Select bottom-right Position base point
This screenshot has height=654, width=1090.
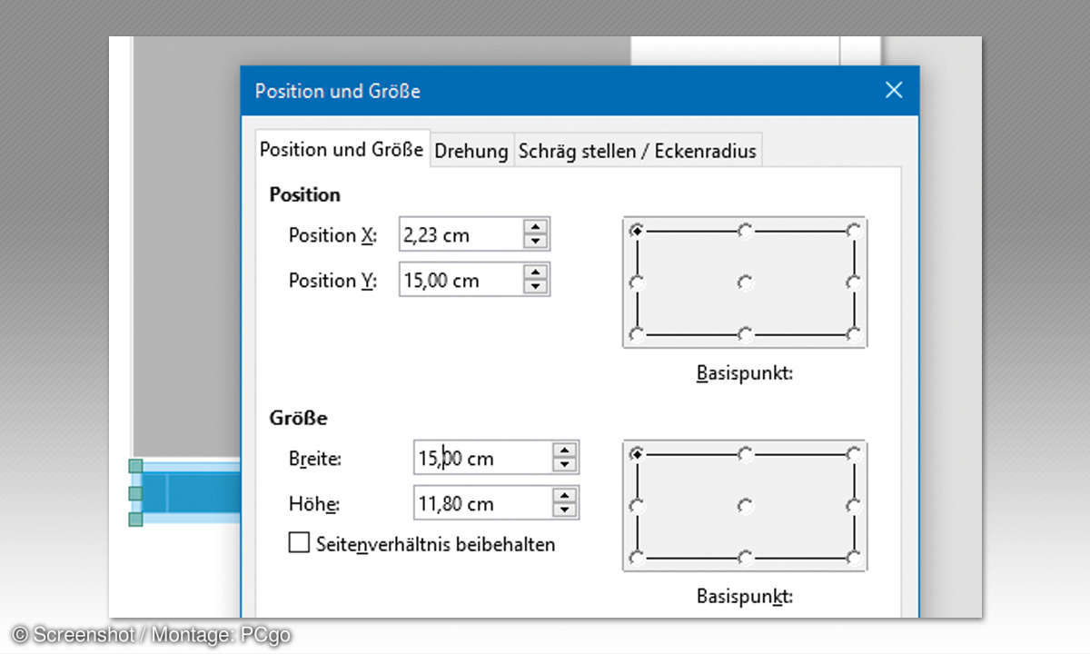pyautogui.click(x=854, y=334)
